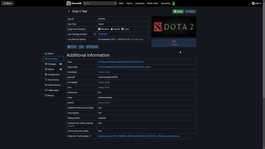Open the Charts nav item
The image size is (265, 149).
129,3
